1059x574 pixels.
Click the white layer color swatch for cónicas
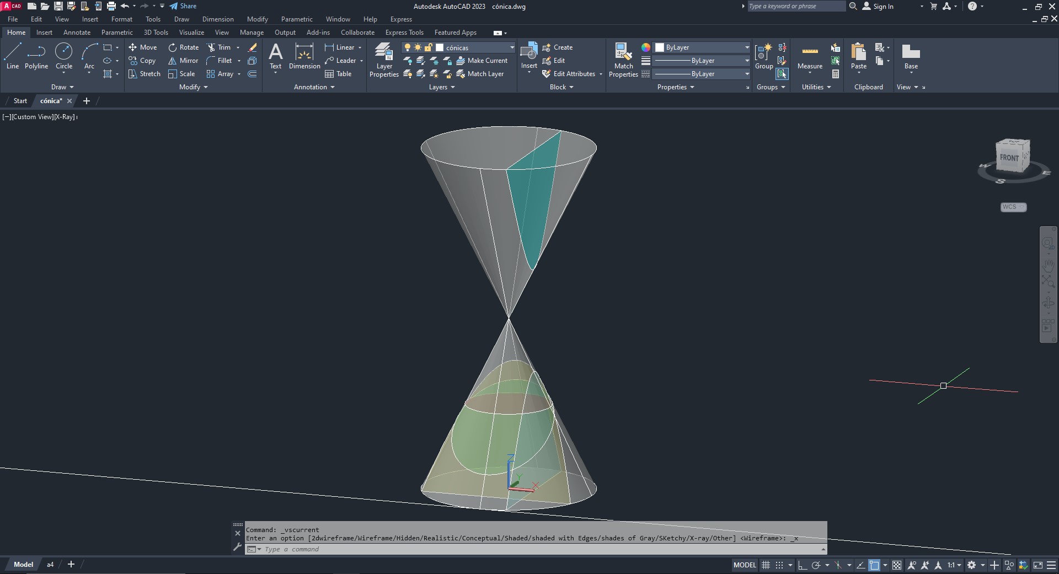coord(440,47)
